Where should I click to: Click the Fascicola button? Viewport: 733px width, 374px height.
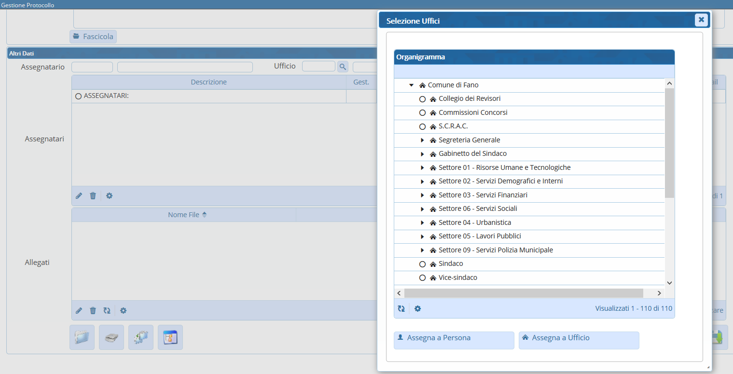coord(93,37)
